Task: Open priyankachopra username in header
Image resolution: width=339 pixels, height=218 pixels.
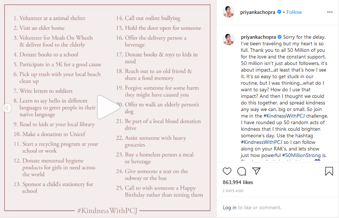Action: 258,12
